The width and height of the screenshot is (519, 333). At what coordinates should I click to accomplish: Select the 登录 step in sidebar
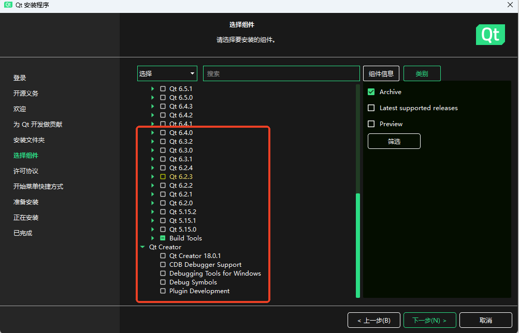[20, 78]
